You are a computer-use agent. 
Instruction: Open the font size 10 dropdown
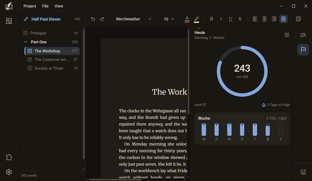click(x=167, y=19)
